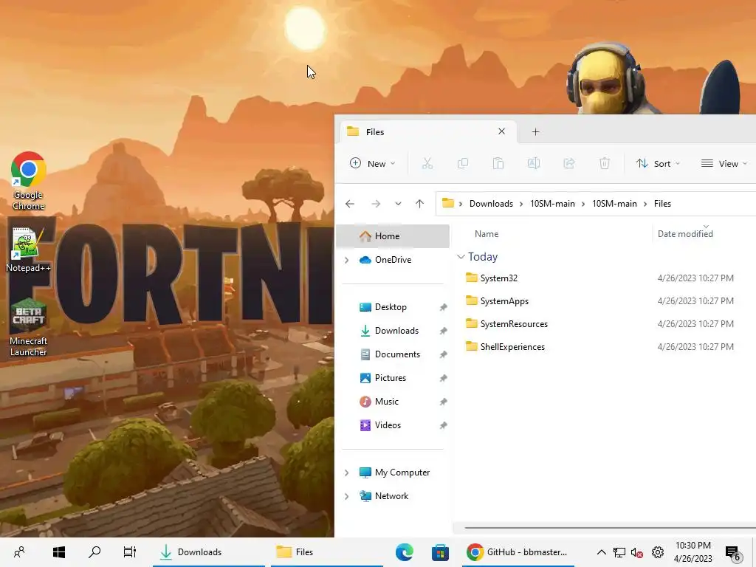Go forward with the right arrow

point(376,204)
